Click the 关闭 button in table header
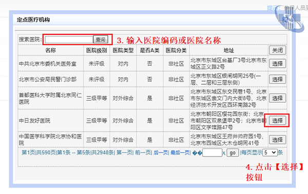The width and height of the screenshot is (308, 194). (277, 50)
